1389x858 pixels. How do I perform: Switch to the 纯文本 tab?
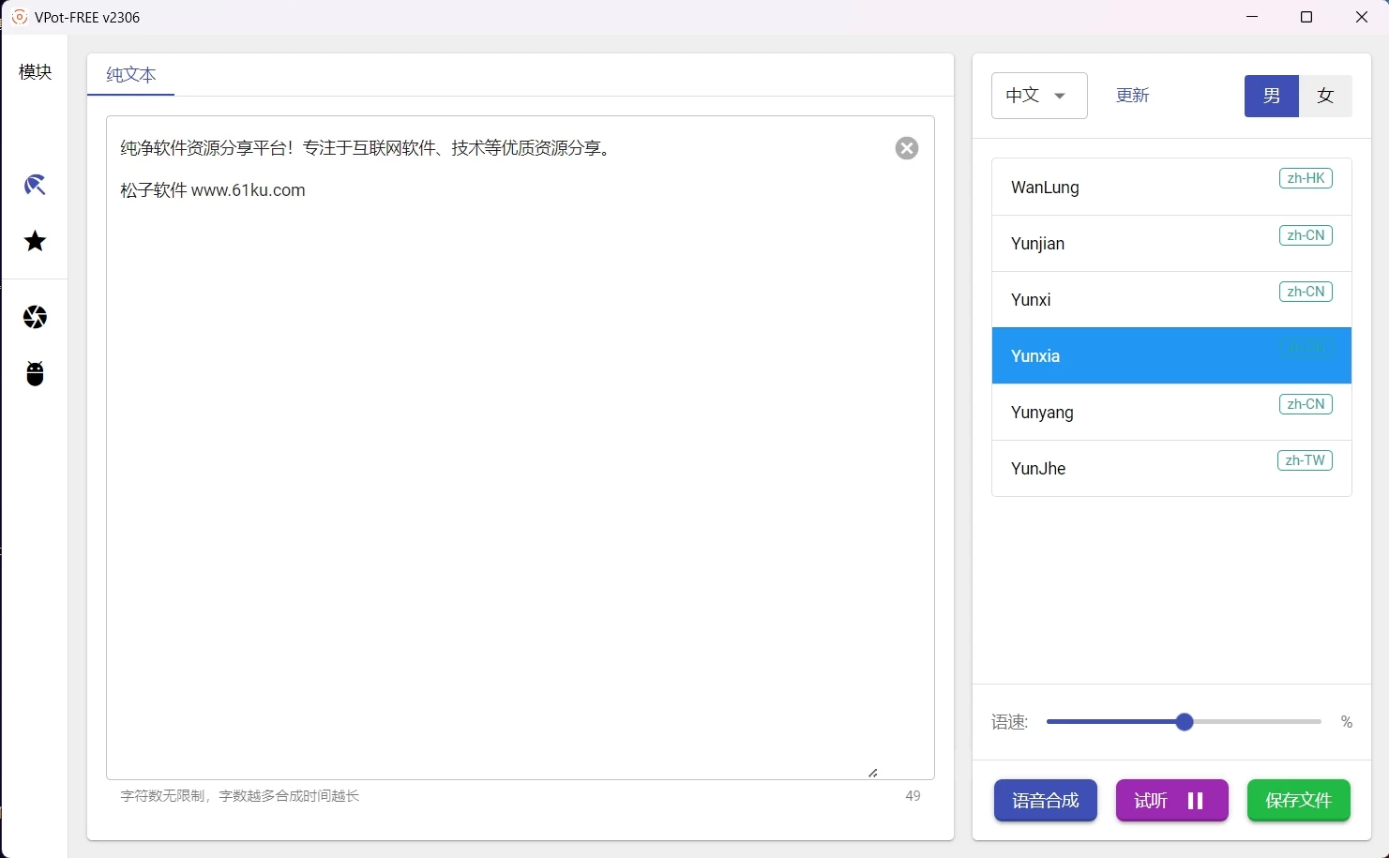(x=130, y=75)
